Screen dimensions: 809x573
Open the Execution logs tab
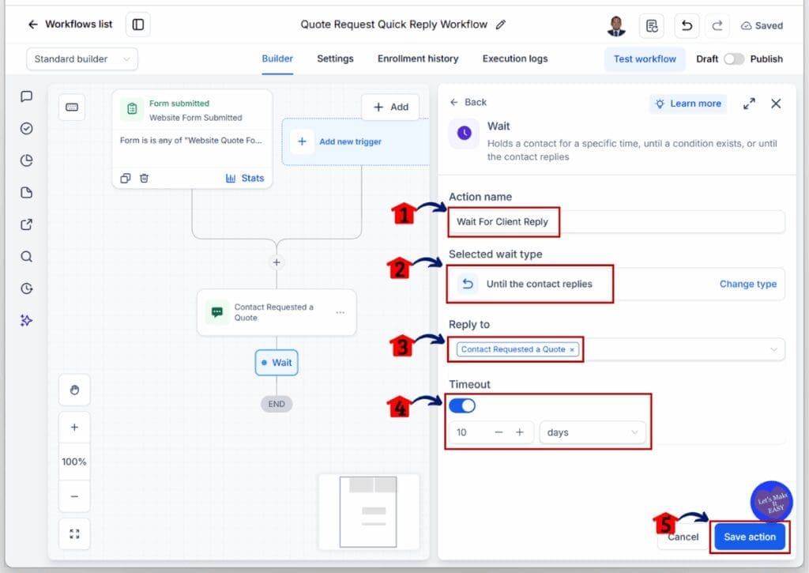click(x=515, y=58)
